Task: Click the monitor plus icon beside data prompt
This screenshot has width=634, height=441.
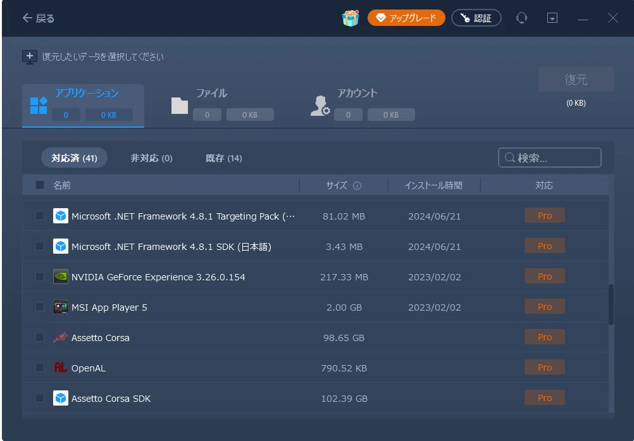Action: pyautogui.click(x=30, y=57)
